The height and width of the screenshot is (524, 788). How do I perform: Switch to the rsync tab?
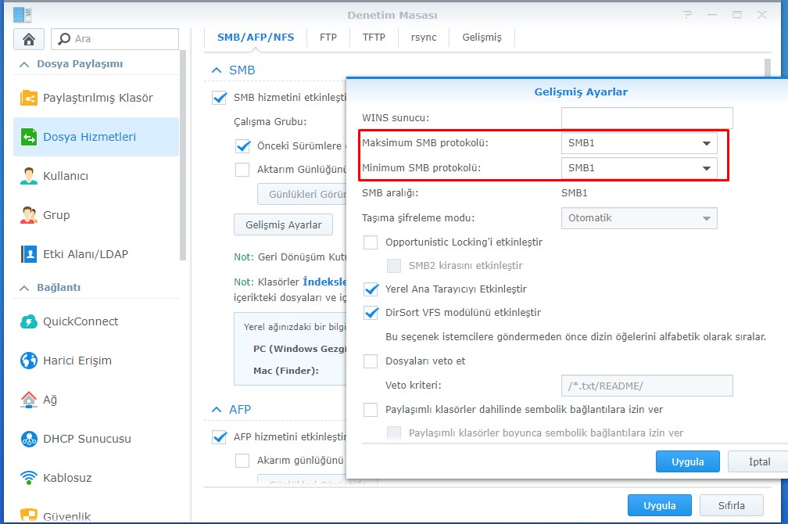424,37
